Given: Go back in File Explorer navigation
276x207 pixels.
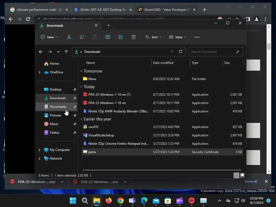Looking at the screenshot, I should point(41,52).
